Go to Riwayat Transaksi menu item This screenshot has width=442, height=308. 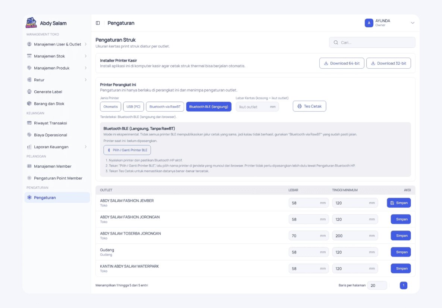tap(57, 123)
